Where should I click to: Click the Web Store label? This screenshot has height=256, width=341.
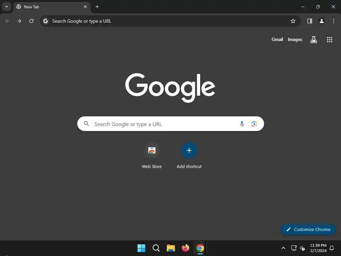pos(152,167)
